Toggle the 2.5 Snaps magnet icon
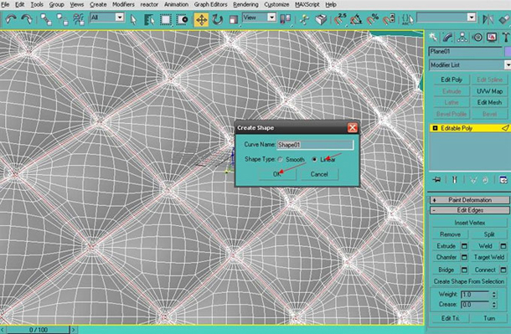This screenshot has width=511, height=334. pyautogui.click(x=340, y=19)
